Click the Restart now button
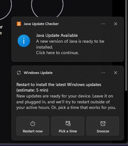Screen dimensions: 128x146 pyautogui.click(x=32, y=126)
